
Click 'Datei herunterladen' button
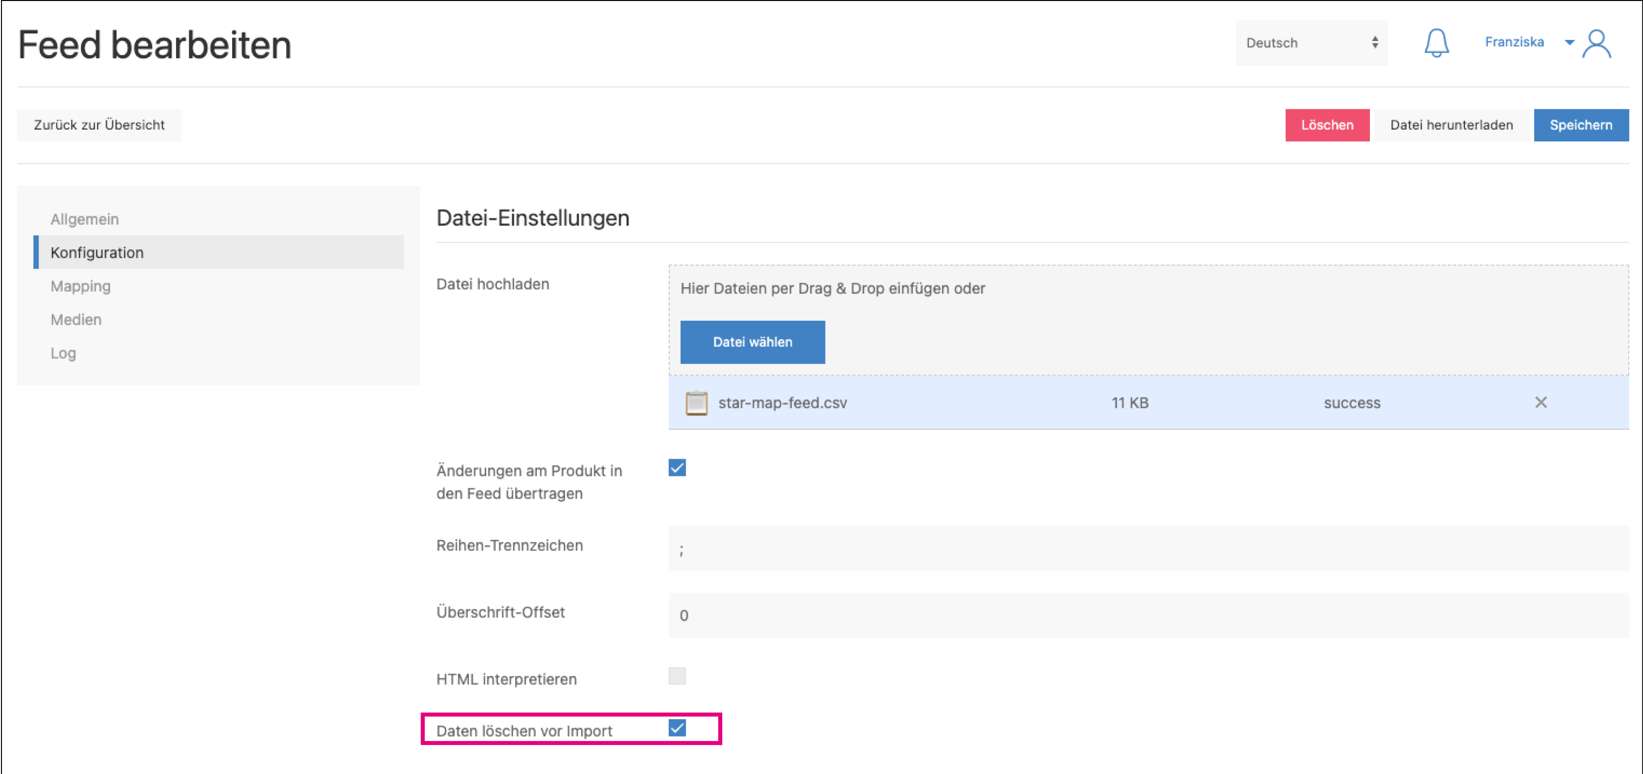click(x=1451, y=125)
